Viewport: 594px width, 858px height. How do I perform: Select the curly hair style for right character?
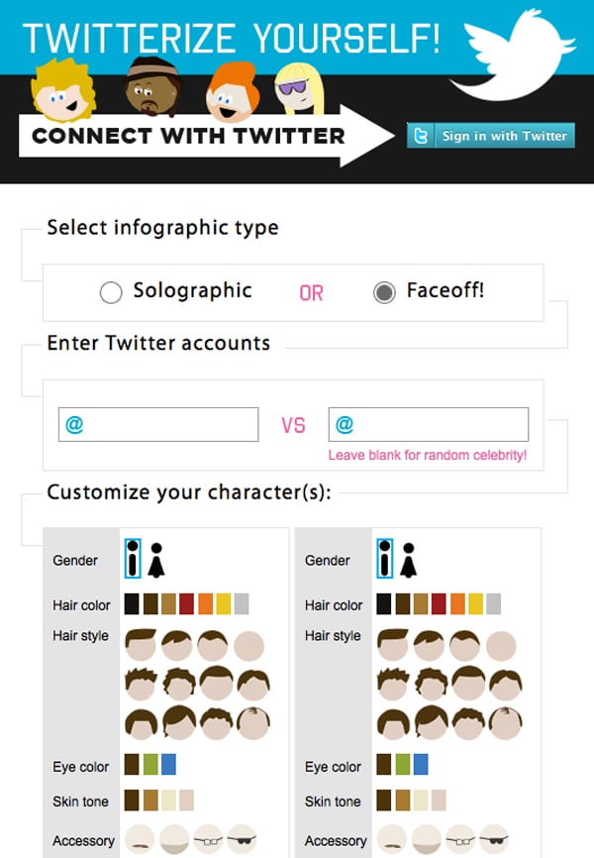431,684
